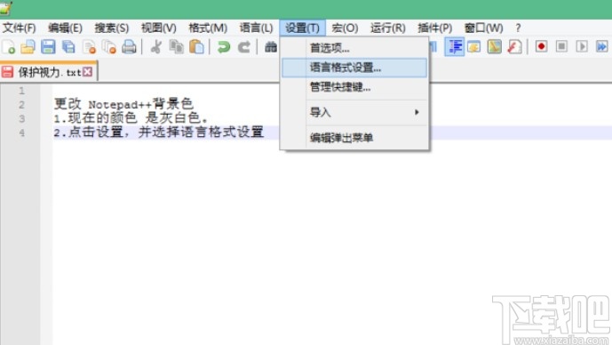Copy the selection with the Copy icon
612x345 pixels.
click(177, 47)
